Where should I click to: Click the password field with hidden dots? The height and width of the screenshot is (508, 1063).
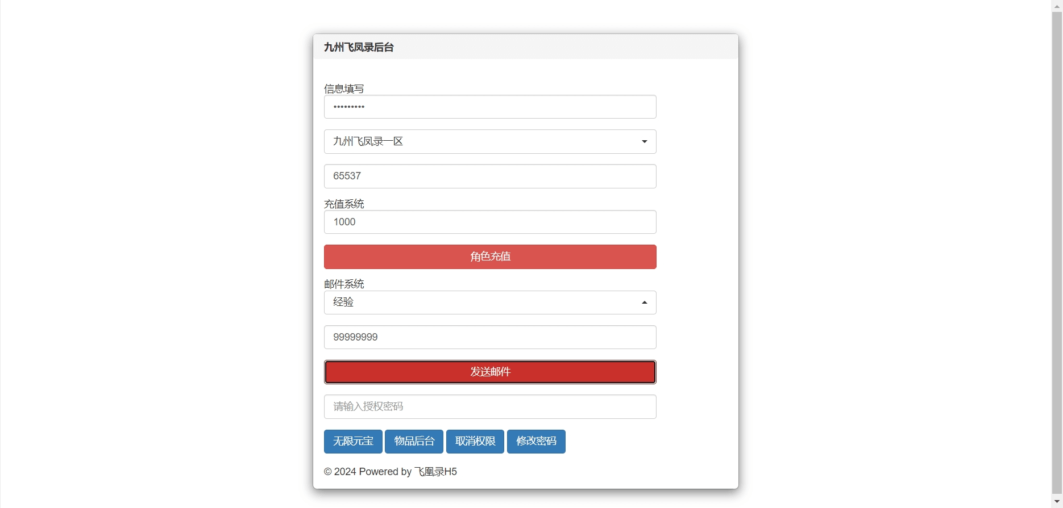tap(489, 107)
